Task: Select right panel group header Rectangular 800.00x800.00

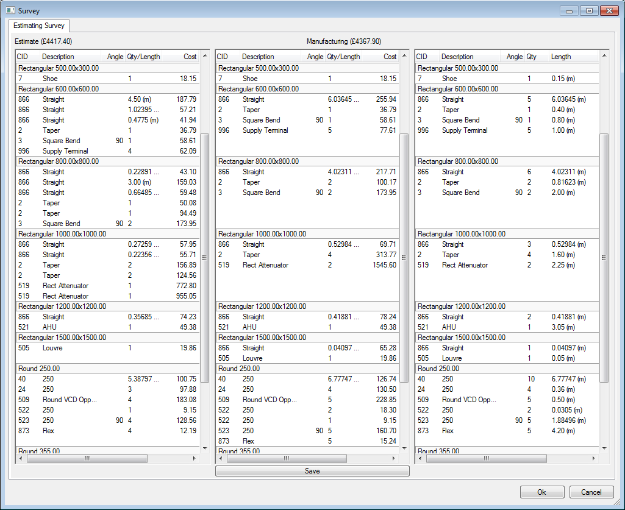Action: coord(507,161)
